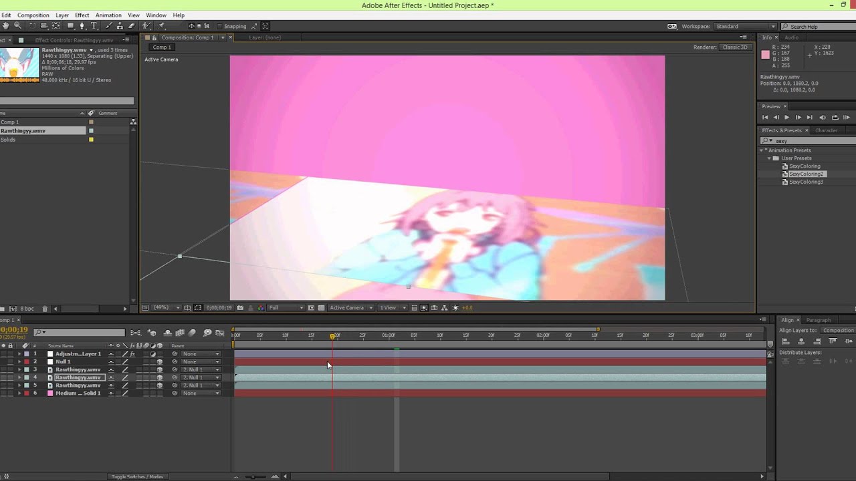The width and height of the screenshot is (856, 481).
Task: Expand Adjustment Layer 1 properties
Action: click(19, 353)
